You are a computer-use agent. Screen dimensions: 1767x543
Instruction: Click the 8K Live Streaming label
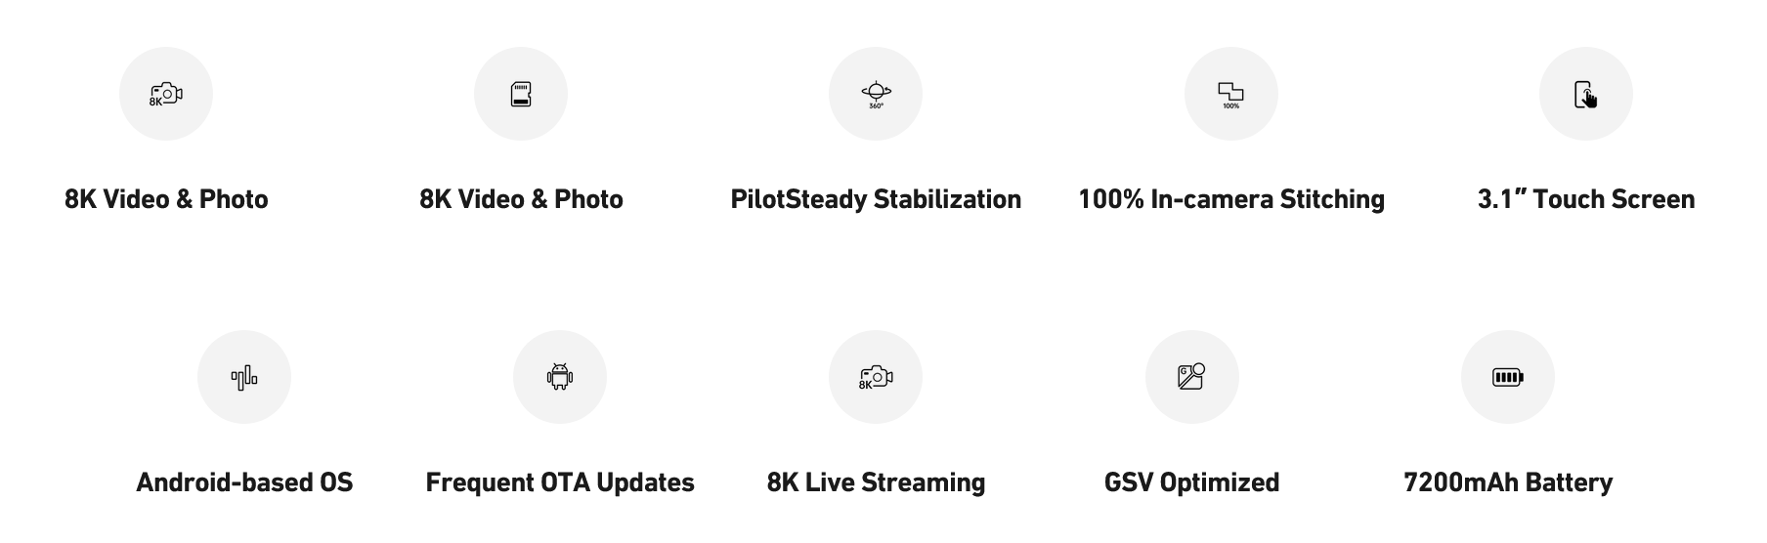click(x=876, y=482)
